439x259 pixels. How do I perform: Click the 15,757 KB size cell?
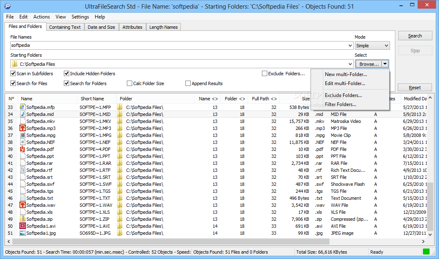coord(299,121)
